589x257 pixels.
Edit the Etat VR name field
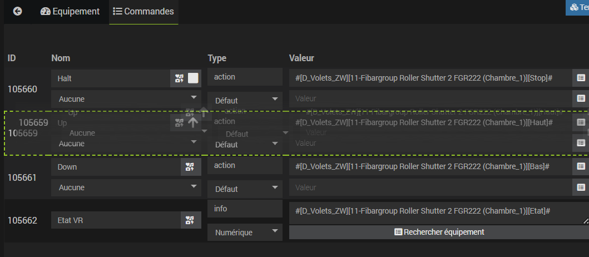pos(116,220)
